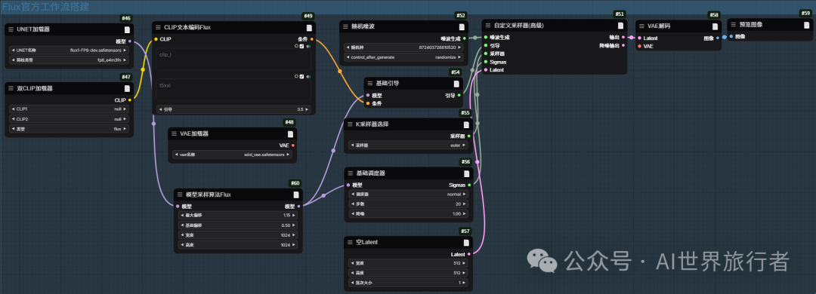Image resolution: width=816 pixels, height=294 pixels.
Task: Click right arrow to increase 批次大小 1
Action: pos(464,283)
